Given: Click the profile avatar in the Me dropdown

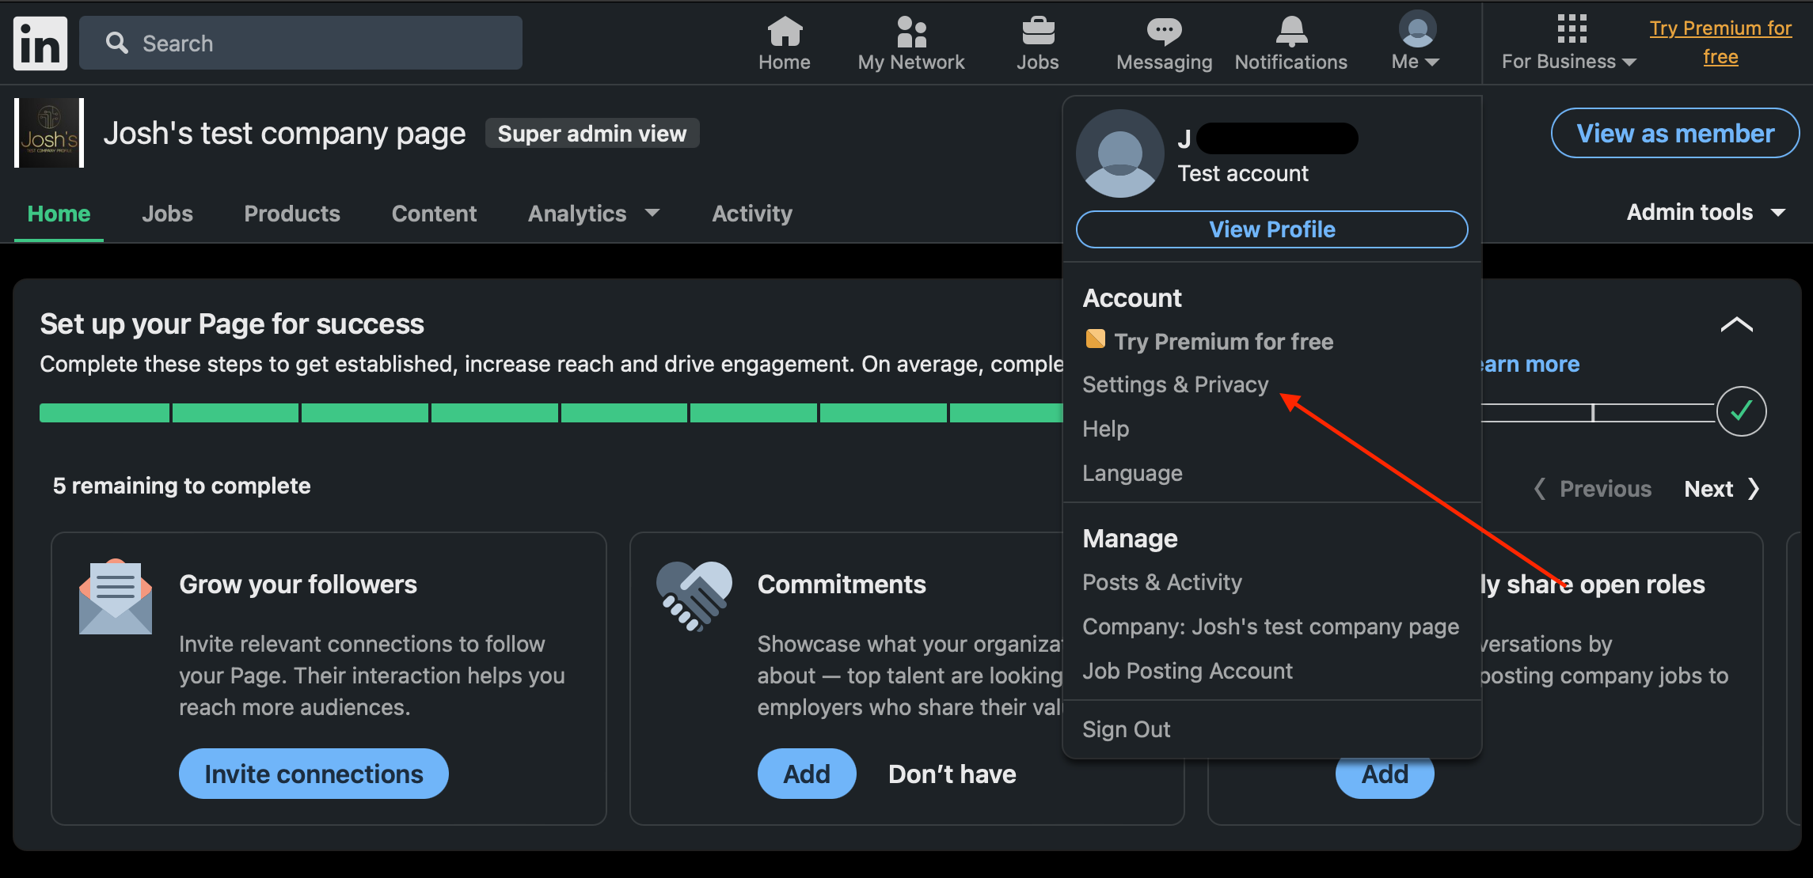Looking at the screenshot, I should pyautogui.click(x=1119, y=153).
